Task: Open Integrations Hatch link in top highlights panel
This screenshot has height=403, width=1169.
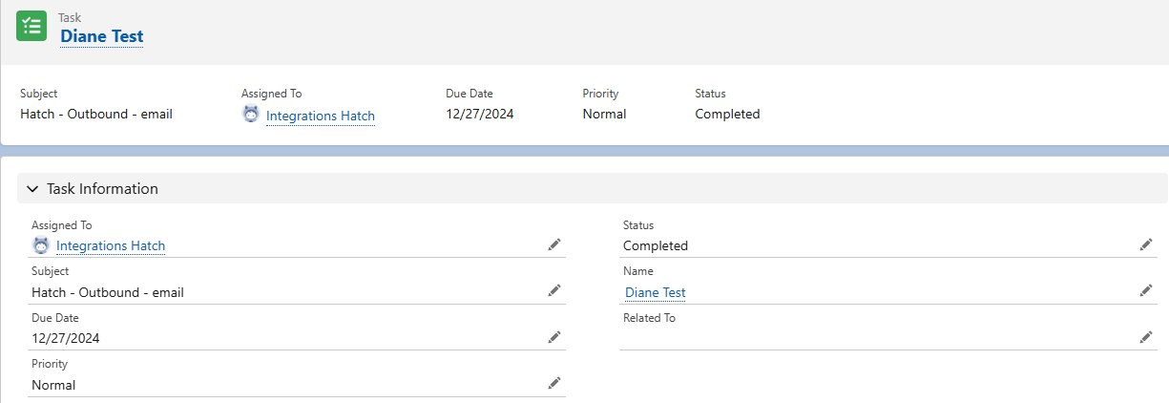Action: coord(320,116)
